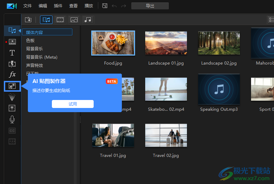Screen dimensions: 274x184
Task: Open the particle room icon
Action: point(12,97)
